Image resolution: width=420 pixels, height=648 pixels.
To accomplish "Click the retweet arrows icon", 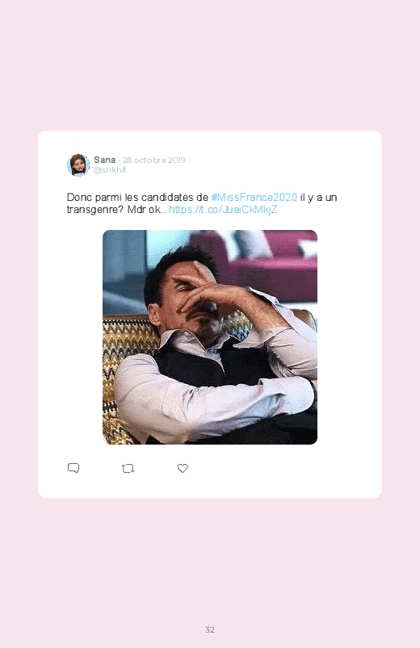I will pyautogui.click(x=128, y=469).
